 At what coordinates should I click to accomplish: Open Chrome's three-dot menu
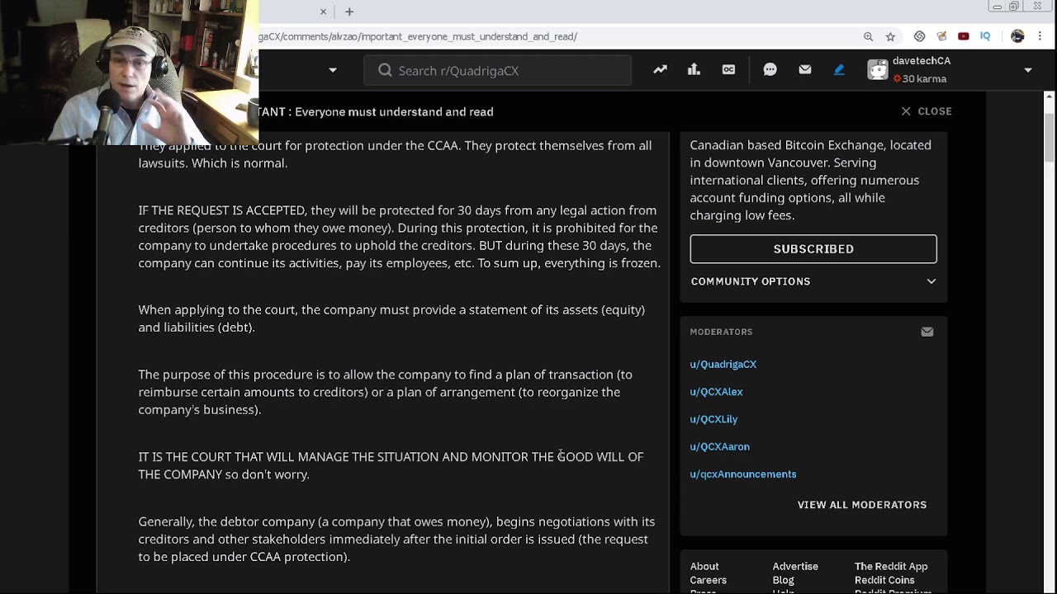(1040, 36)
